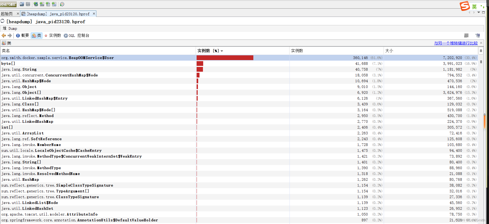
Task: Click the 堆 Dump subtab
Action: [10, 28]
